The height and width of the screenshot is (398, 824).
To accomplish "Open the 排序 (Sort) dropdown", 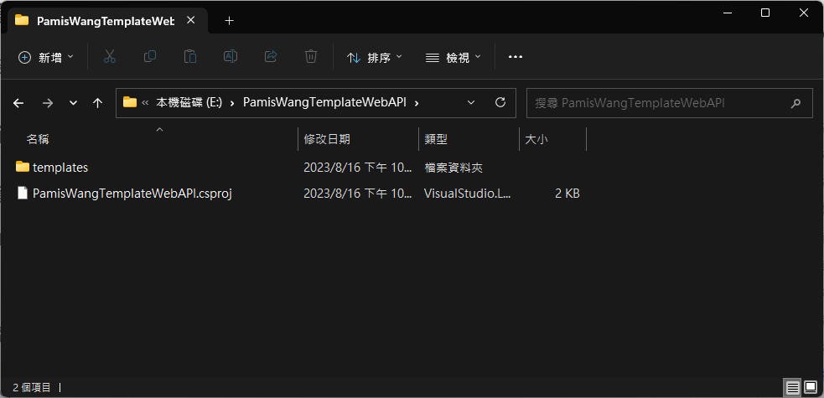I will point(374,57).
